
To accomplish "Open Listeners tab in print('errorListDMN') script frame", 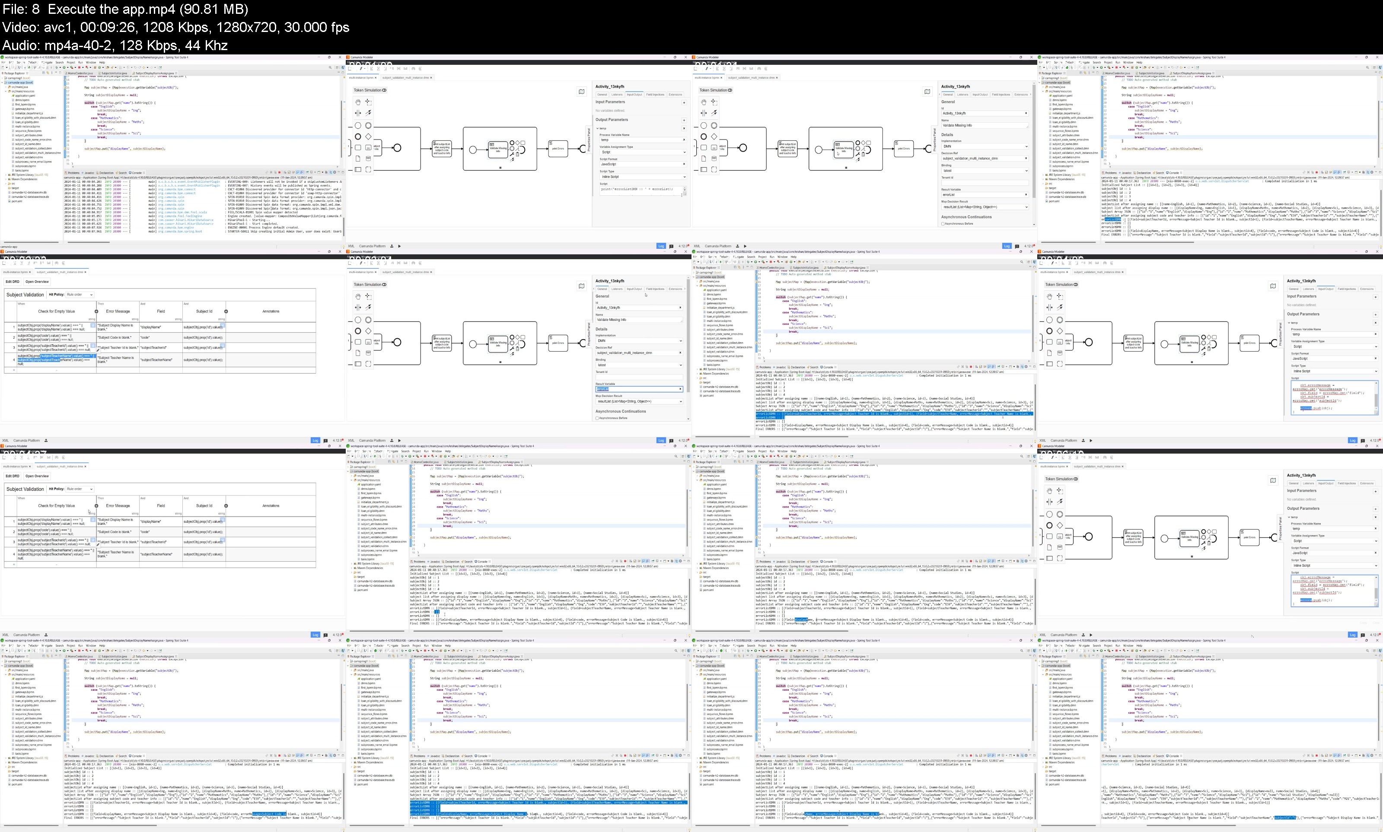I will pyautogui.click(x=617, y=95).
